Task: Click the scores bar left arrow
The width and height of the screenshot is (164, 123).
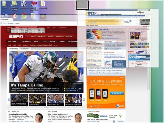Action: [x=8, y=30]
